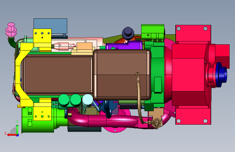Select the dark navy round cap on top

(x=128, y=33)
